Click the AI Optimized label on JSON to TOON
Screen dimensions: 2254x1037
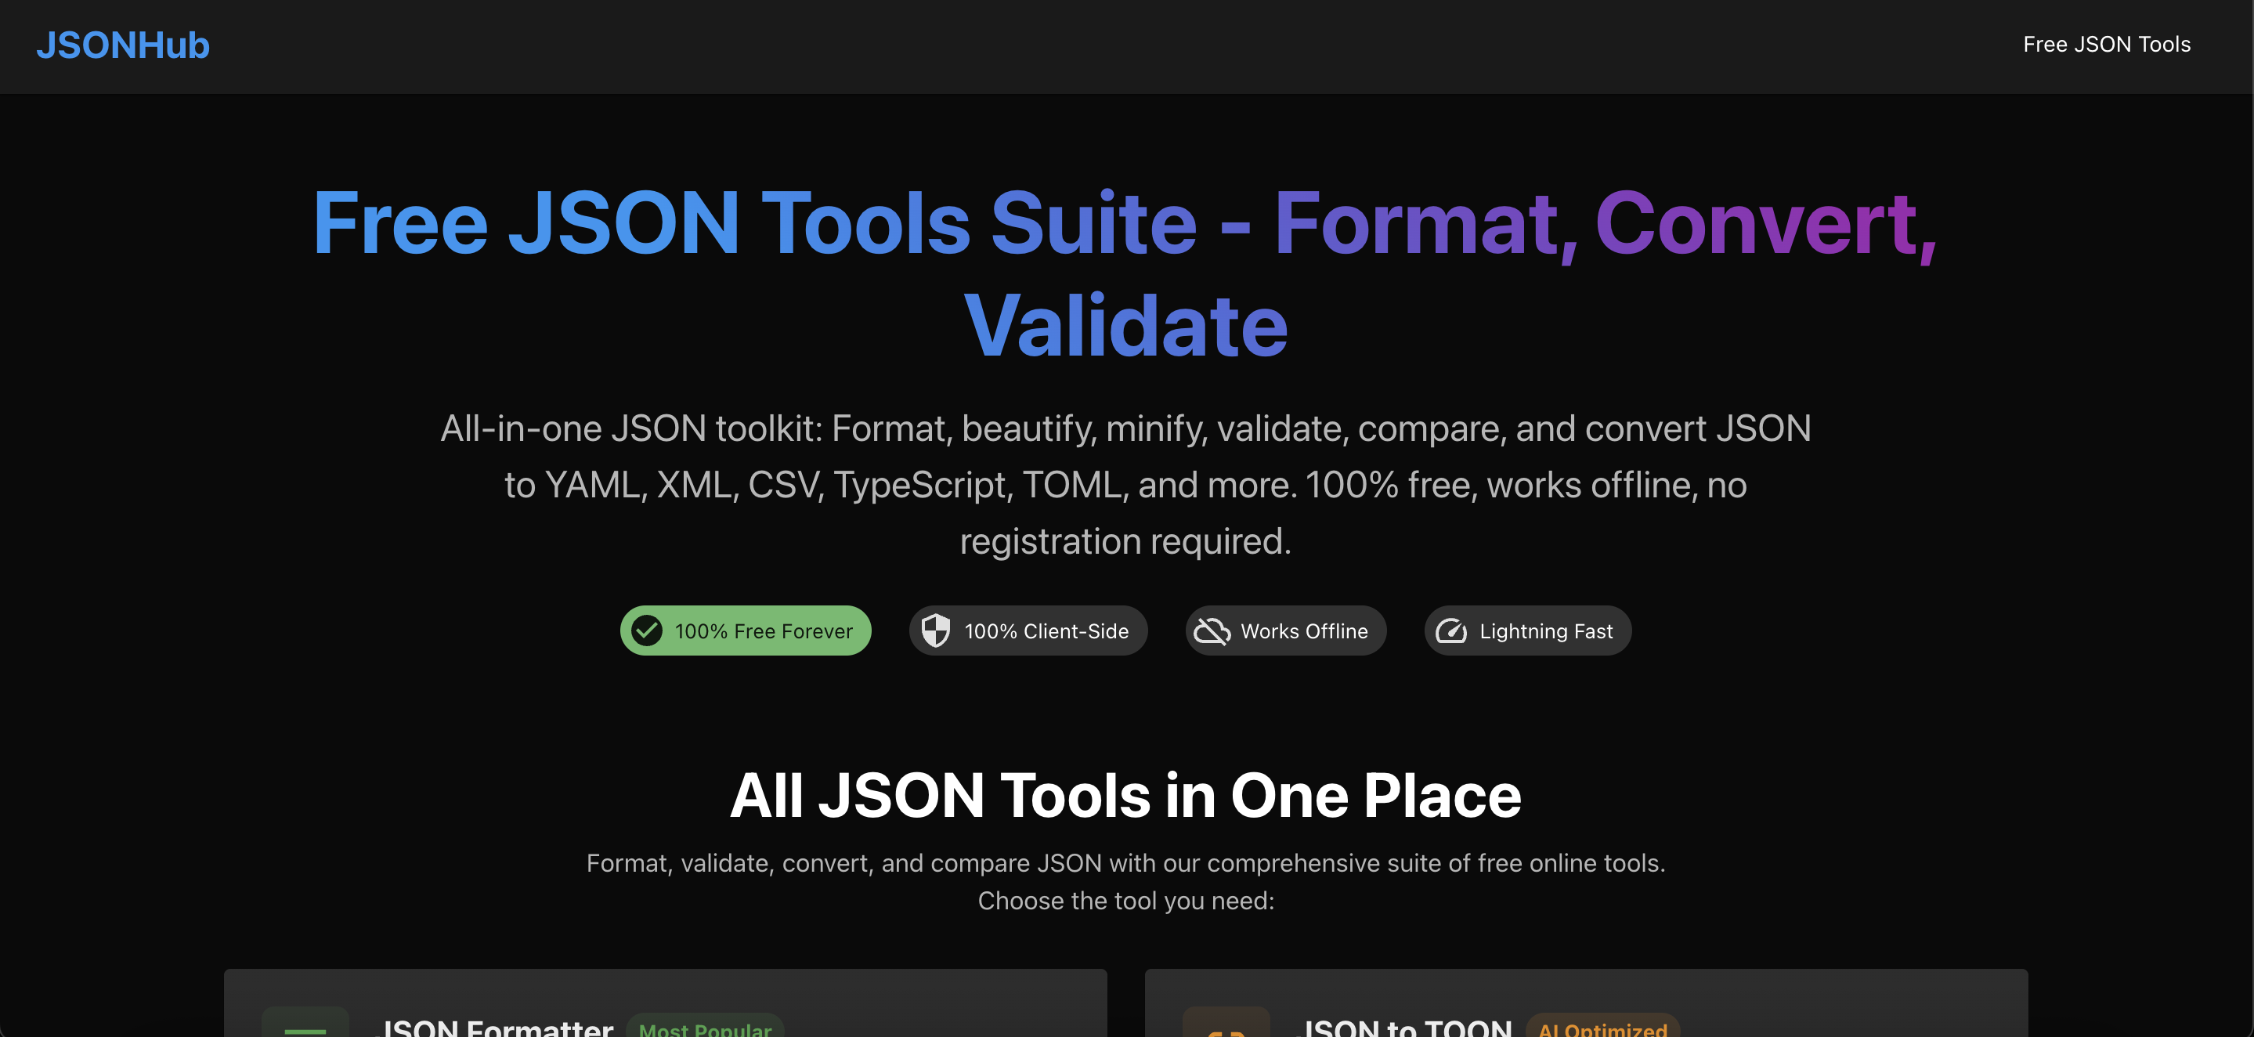(1602, 1028)
